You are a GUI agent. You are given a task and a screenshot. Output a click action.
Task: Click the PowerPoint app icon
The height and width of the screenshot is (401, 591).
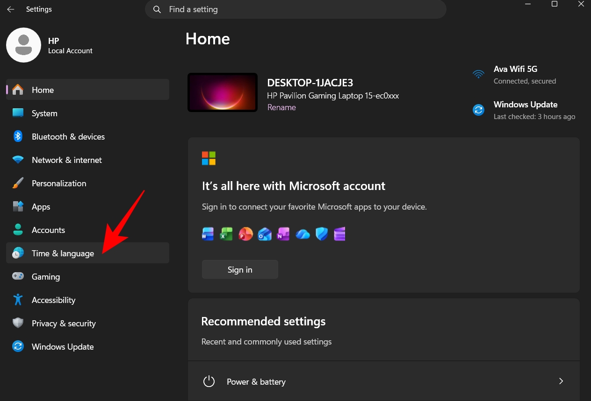click(x=245, y=234)
